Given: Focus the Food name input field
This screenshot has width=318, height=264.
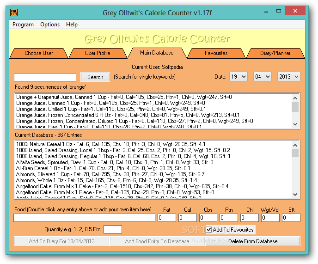Looking at the screenshot, I should coord(85,218).
